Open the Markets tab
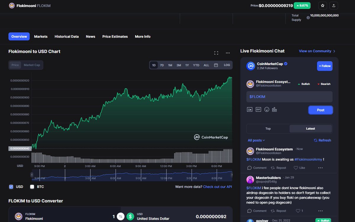The width and height of the screenshot is (355, 222). pos(41,36)
